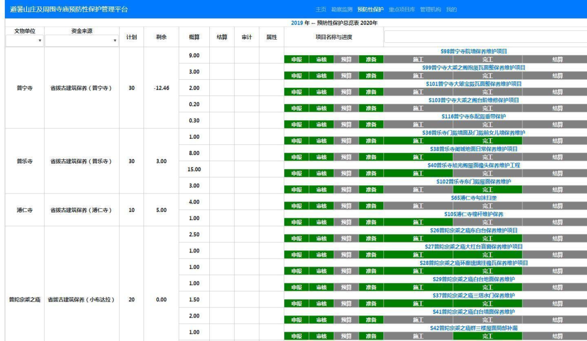Go to the 主页 navigation tab

(x=321, y=9)
